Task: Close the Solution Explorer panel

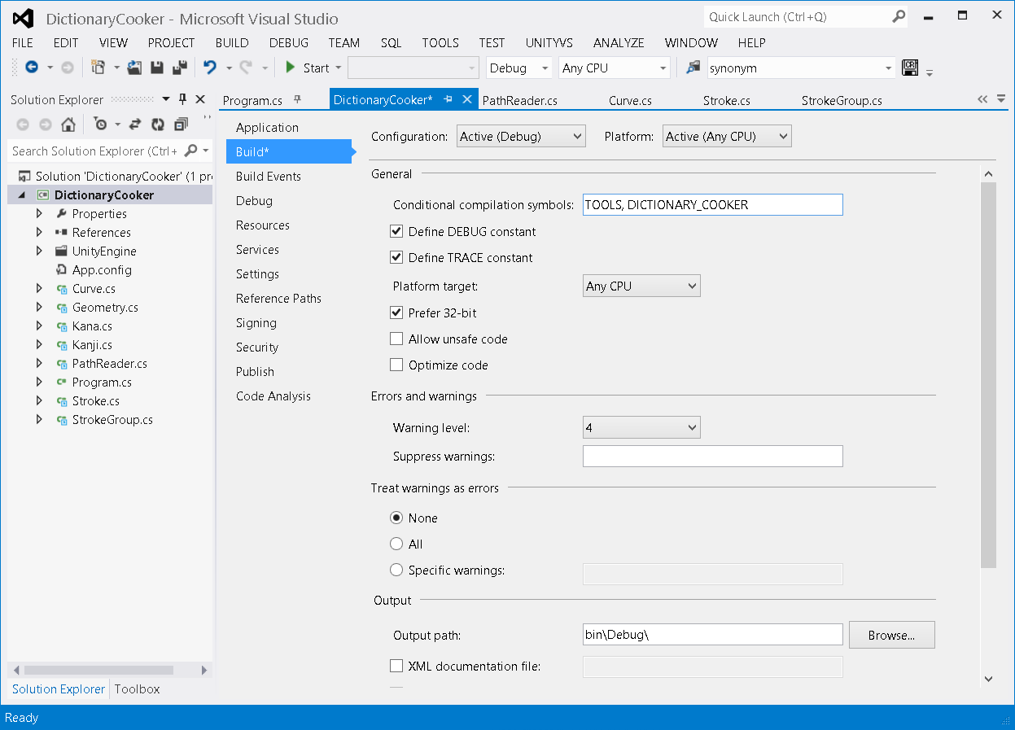Action: [x=200, y=99]
